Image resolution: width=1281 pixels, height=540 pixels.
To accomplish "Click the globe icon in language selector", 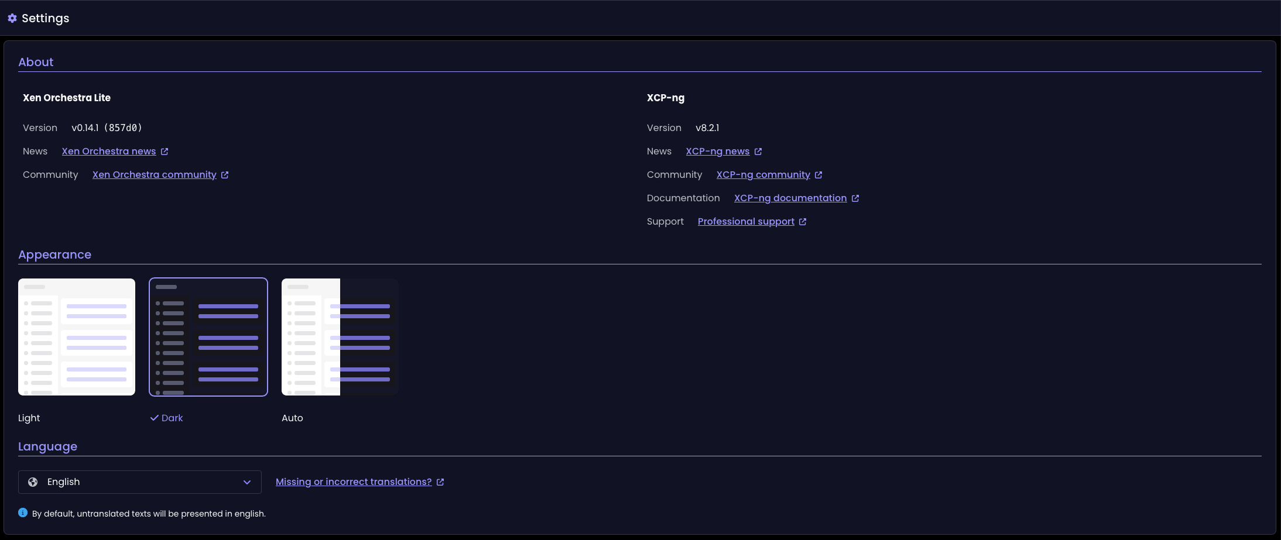I will (33, 482).
